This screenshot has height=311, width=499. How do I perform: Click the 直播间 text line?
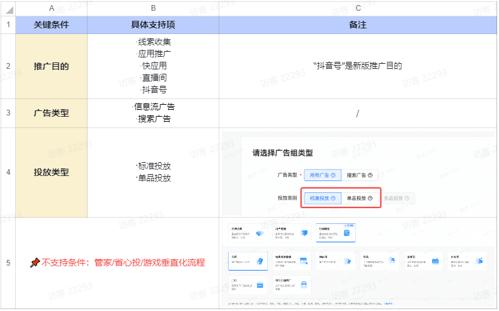(x=153, y=78)
